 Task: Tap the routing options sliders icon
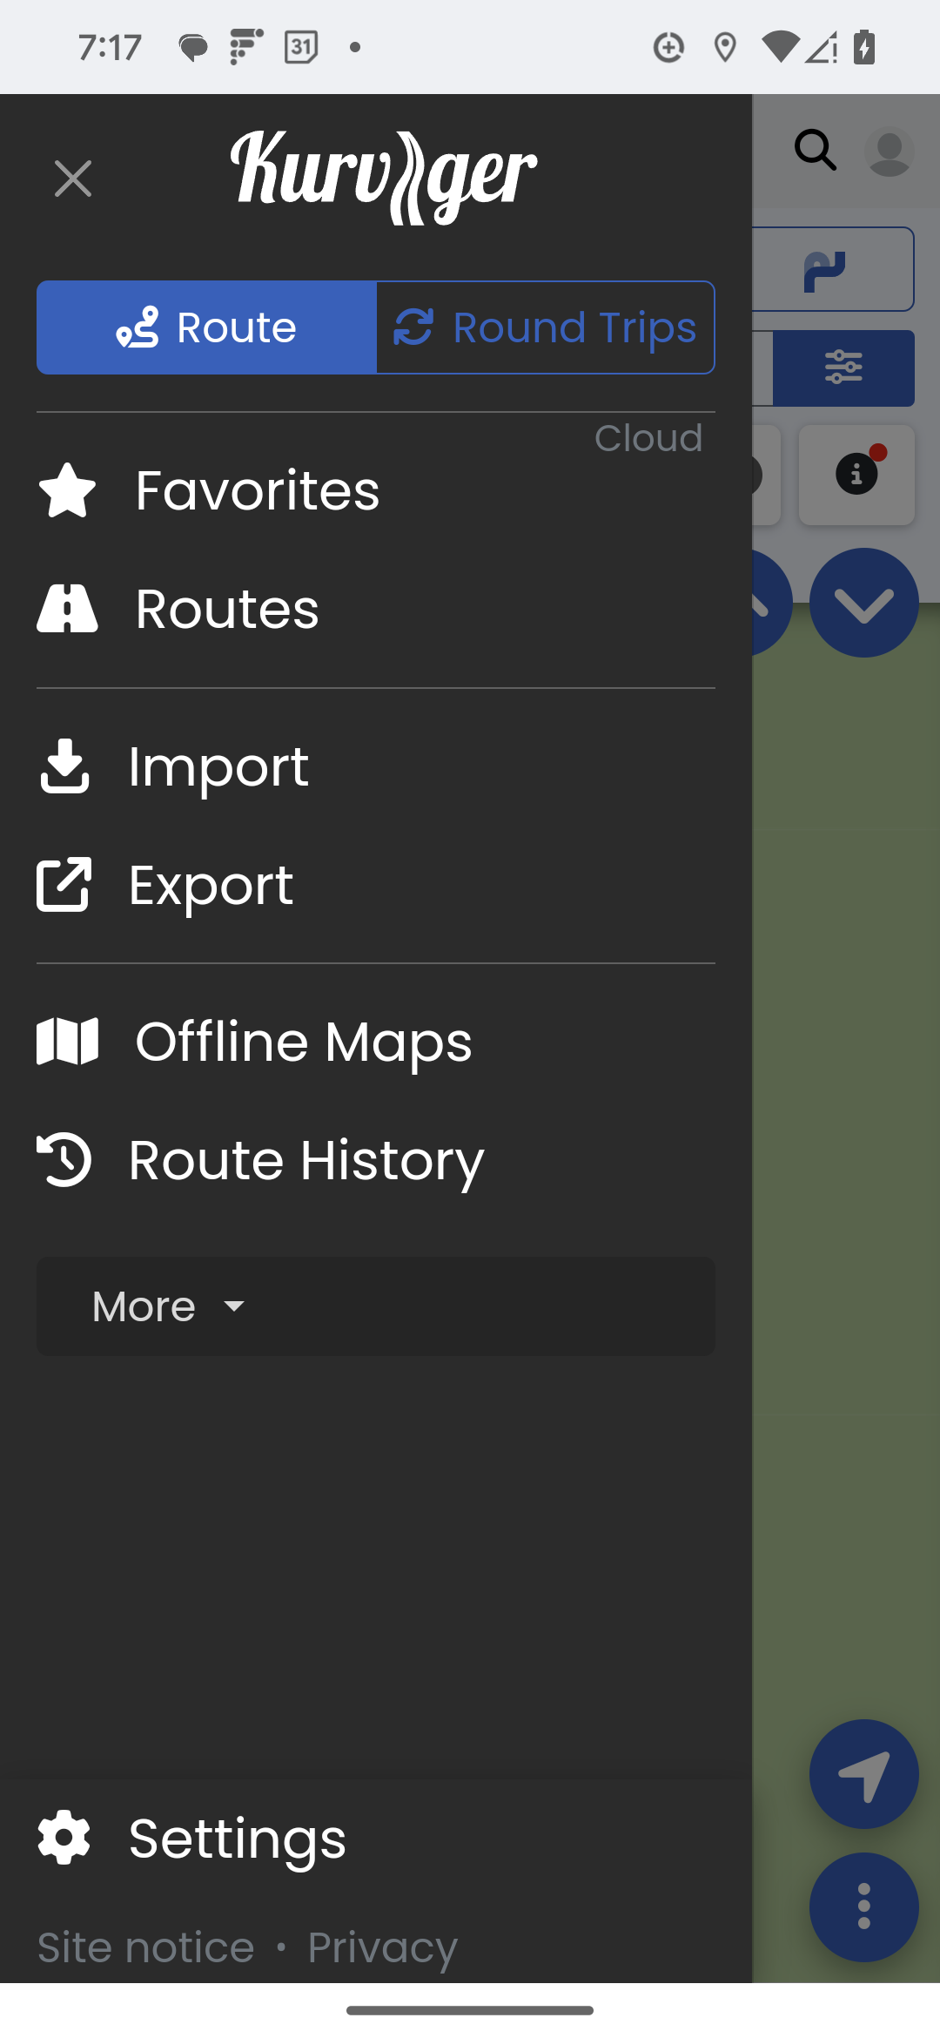(843, 368)
